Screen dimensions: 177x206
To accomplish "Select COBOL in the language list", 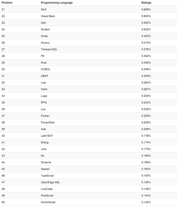I will [x=46, y=69].
